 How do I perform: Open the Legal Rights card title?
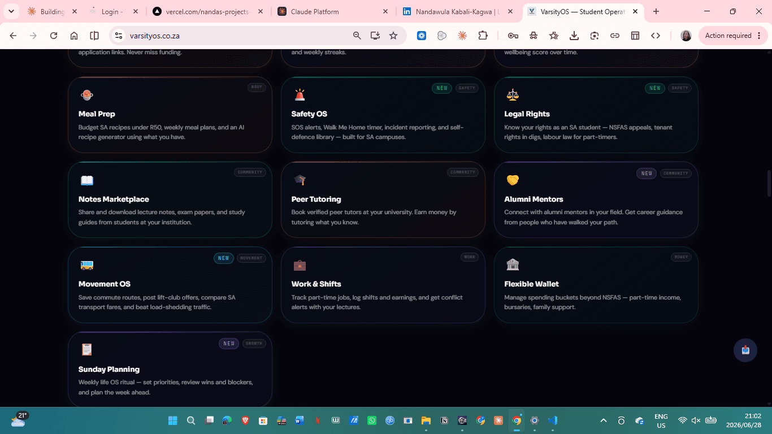pyautogui.click(x=527, y=114)
